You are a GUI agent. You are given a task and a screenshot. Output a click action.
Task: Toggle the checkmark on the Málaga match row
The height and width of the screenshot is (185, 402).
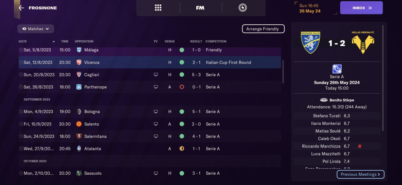pos(21,50)
